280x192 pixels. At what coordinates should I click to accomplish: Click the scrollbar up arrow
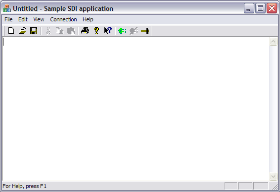pyautogui.click(x=273, y=42)
